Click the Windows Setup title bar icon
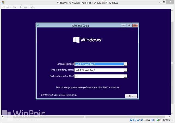 point(38,25)
